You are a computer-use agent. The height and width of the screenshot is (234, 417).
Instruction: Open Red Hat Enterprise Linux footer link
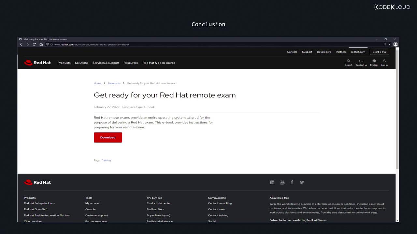[39, 203]
